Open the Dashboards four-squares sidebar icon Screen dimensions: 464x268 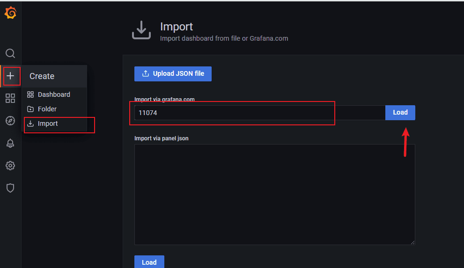pyautogui.click(x=10, y=98)
